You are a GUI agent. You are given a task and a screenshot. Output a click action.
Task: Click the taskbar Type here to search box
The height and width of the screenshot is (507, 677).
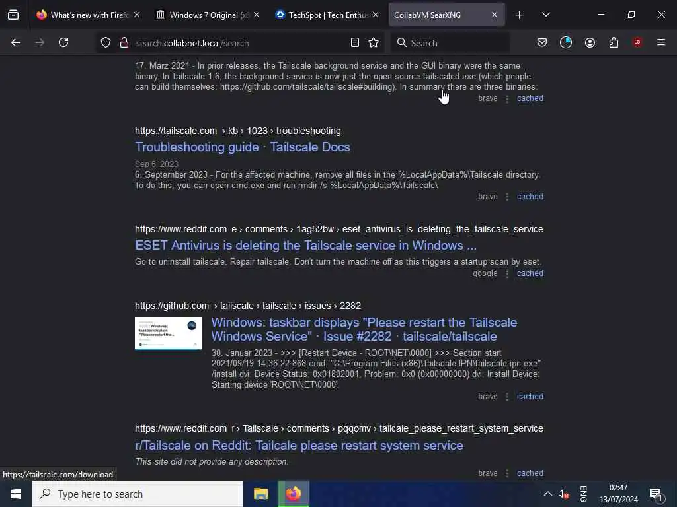[138, 494]
